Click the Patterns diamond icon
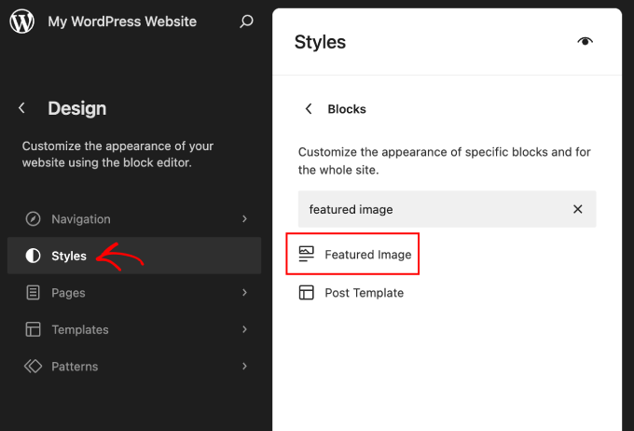 tap(34, 367)
